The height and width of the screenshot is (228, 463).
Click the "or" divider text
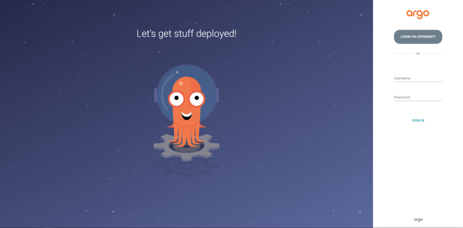click(418, 53)
